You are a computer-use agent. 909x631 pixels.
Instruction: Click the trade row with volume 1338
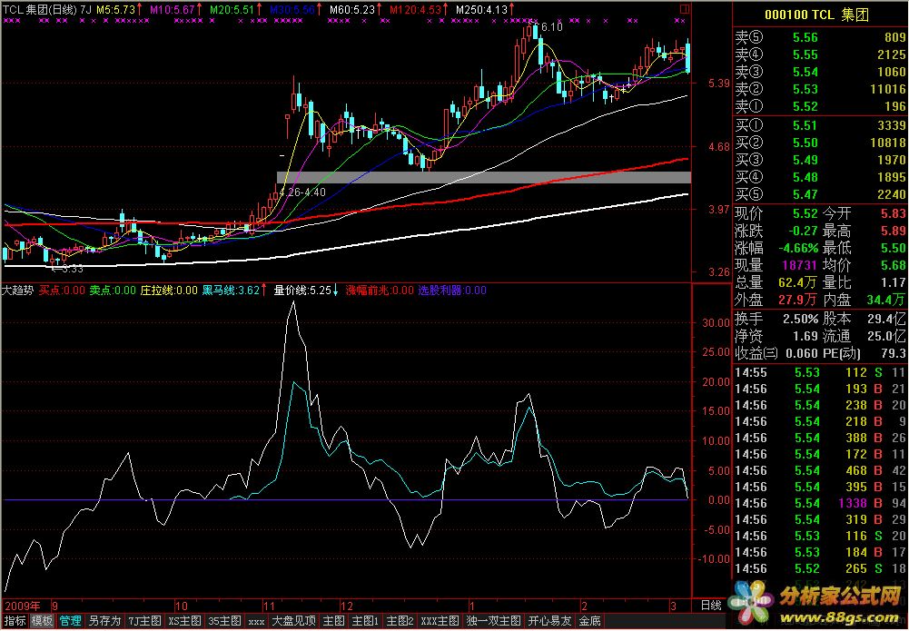pos(820,504)
